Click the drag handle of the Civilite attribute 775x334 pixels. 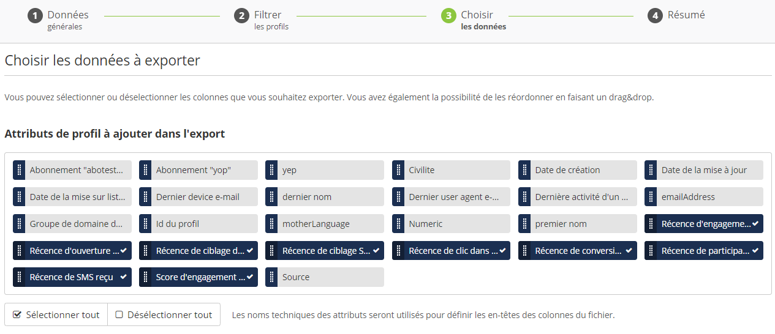[398, 170]
